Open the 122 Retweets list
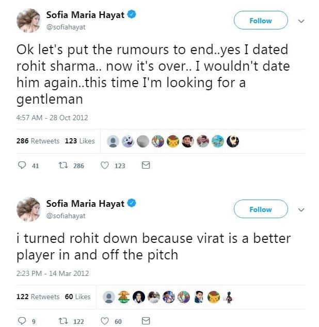319x327 pixels. (38, 297)
